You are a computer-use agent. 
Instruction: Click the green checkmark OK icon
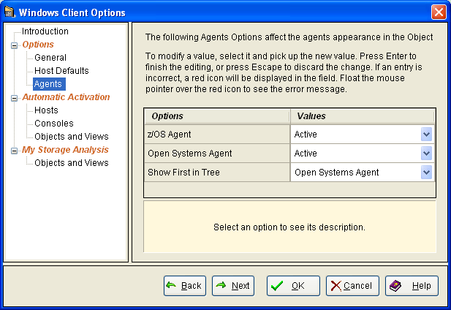277,286
